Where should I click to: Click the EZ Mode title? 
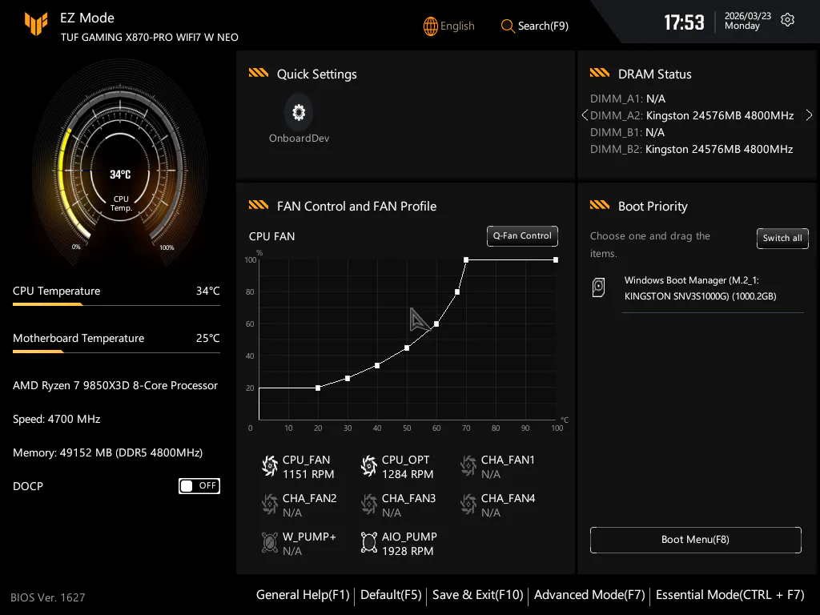86,18
